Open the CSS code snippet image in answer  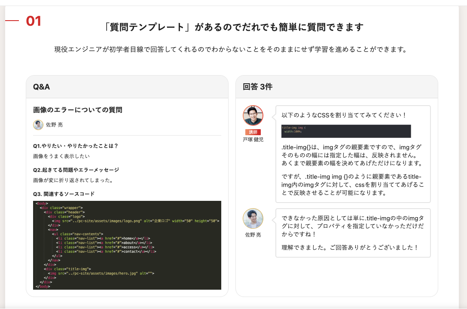346,131
